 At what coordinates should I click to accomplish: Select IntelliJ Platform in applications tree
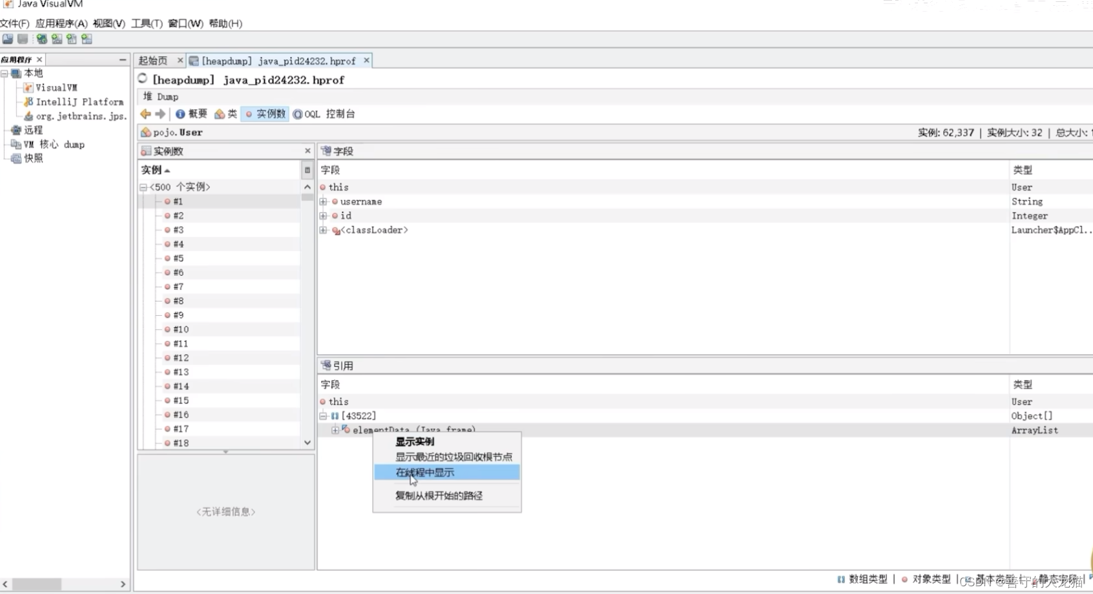(x=79, y=102)
